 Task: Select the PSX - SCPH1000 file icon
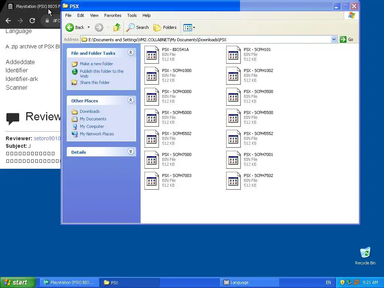coord(151,76)
